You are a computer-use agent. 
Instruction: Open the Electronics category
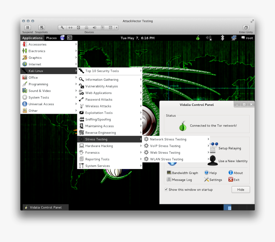(49, 51)
